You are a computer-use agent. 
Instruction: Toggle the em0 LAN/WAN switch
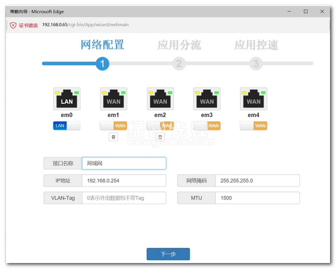(x=67, y=126)
